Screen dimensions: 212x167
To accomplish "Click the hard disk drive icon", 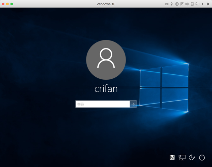I will (192, 4).
